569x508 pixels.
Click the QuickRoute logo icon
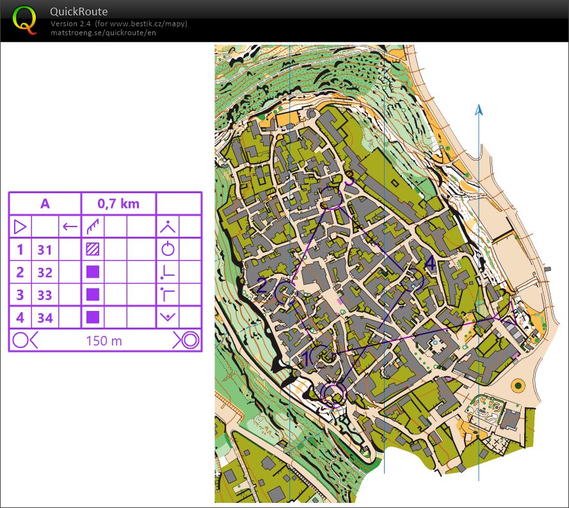click(24, 20)
